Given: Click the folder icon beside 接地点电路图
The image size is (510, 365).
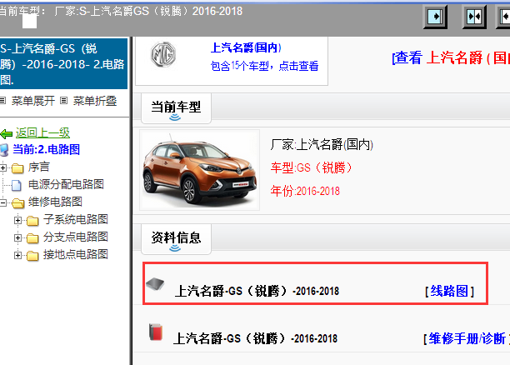Looking at the screenshot, I should [32, 256].
